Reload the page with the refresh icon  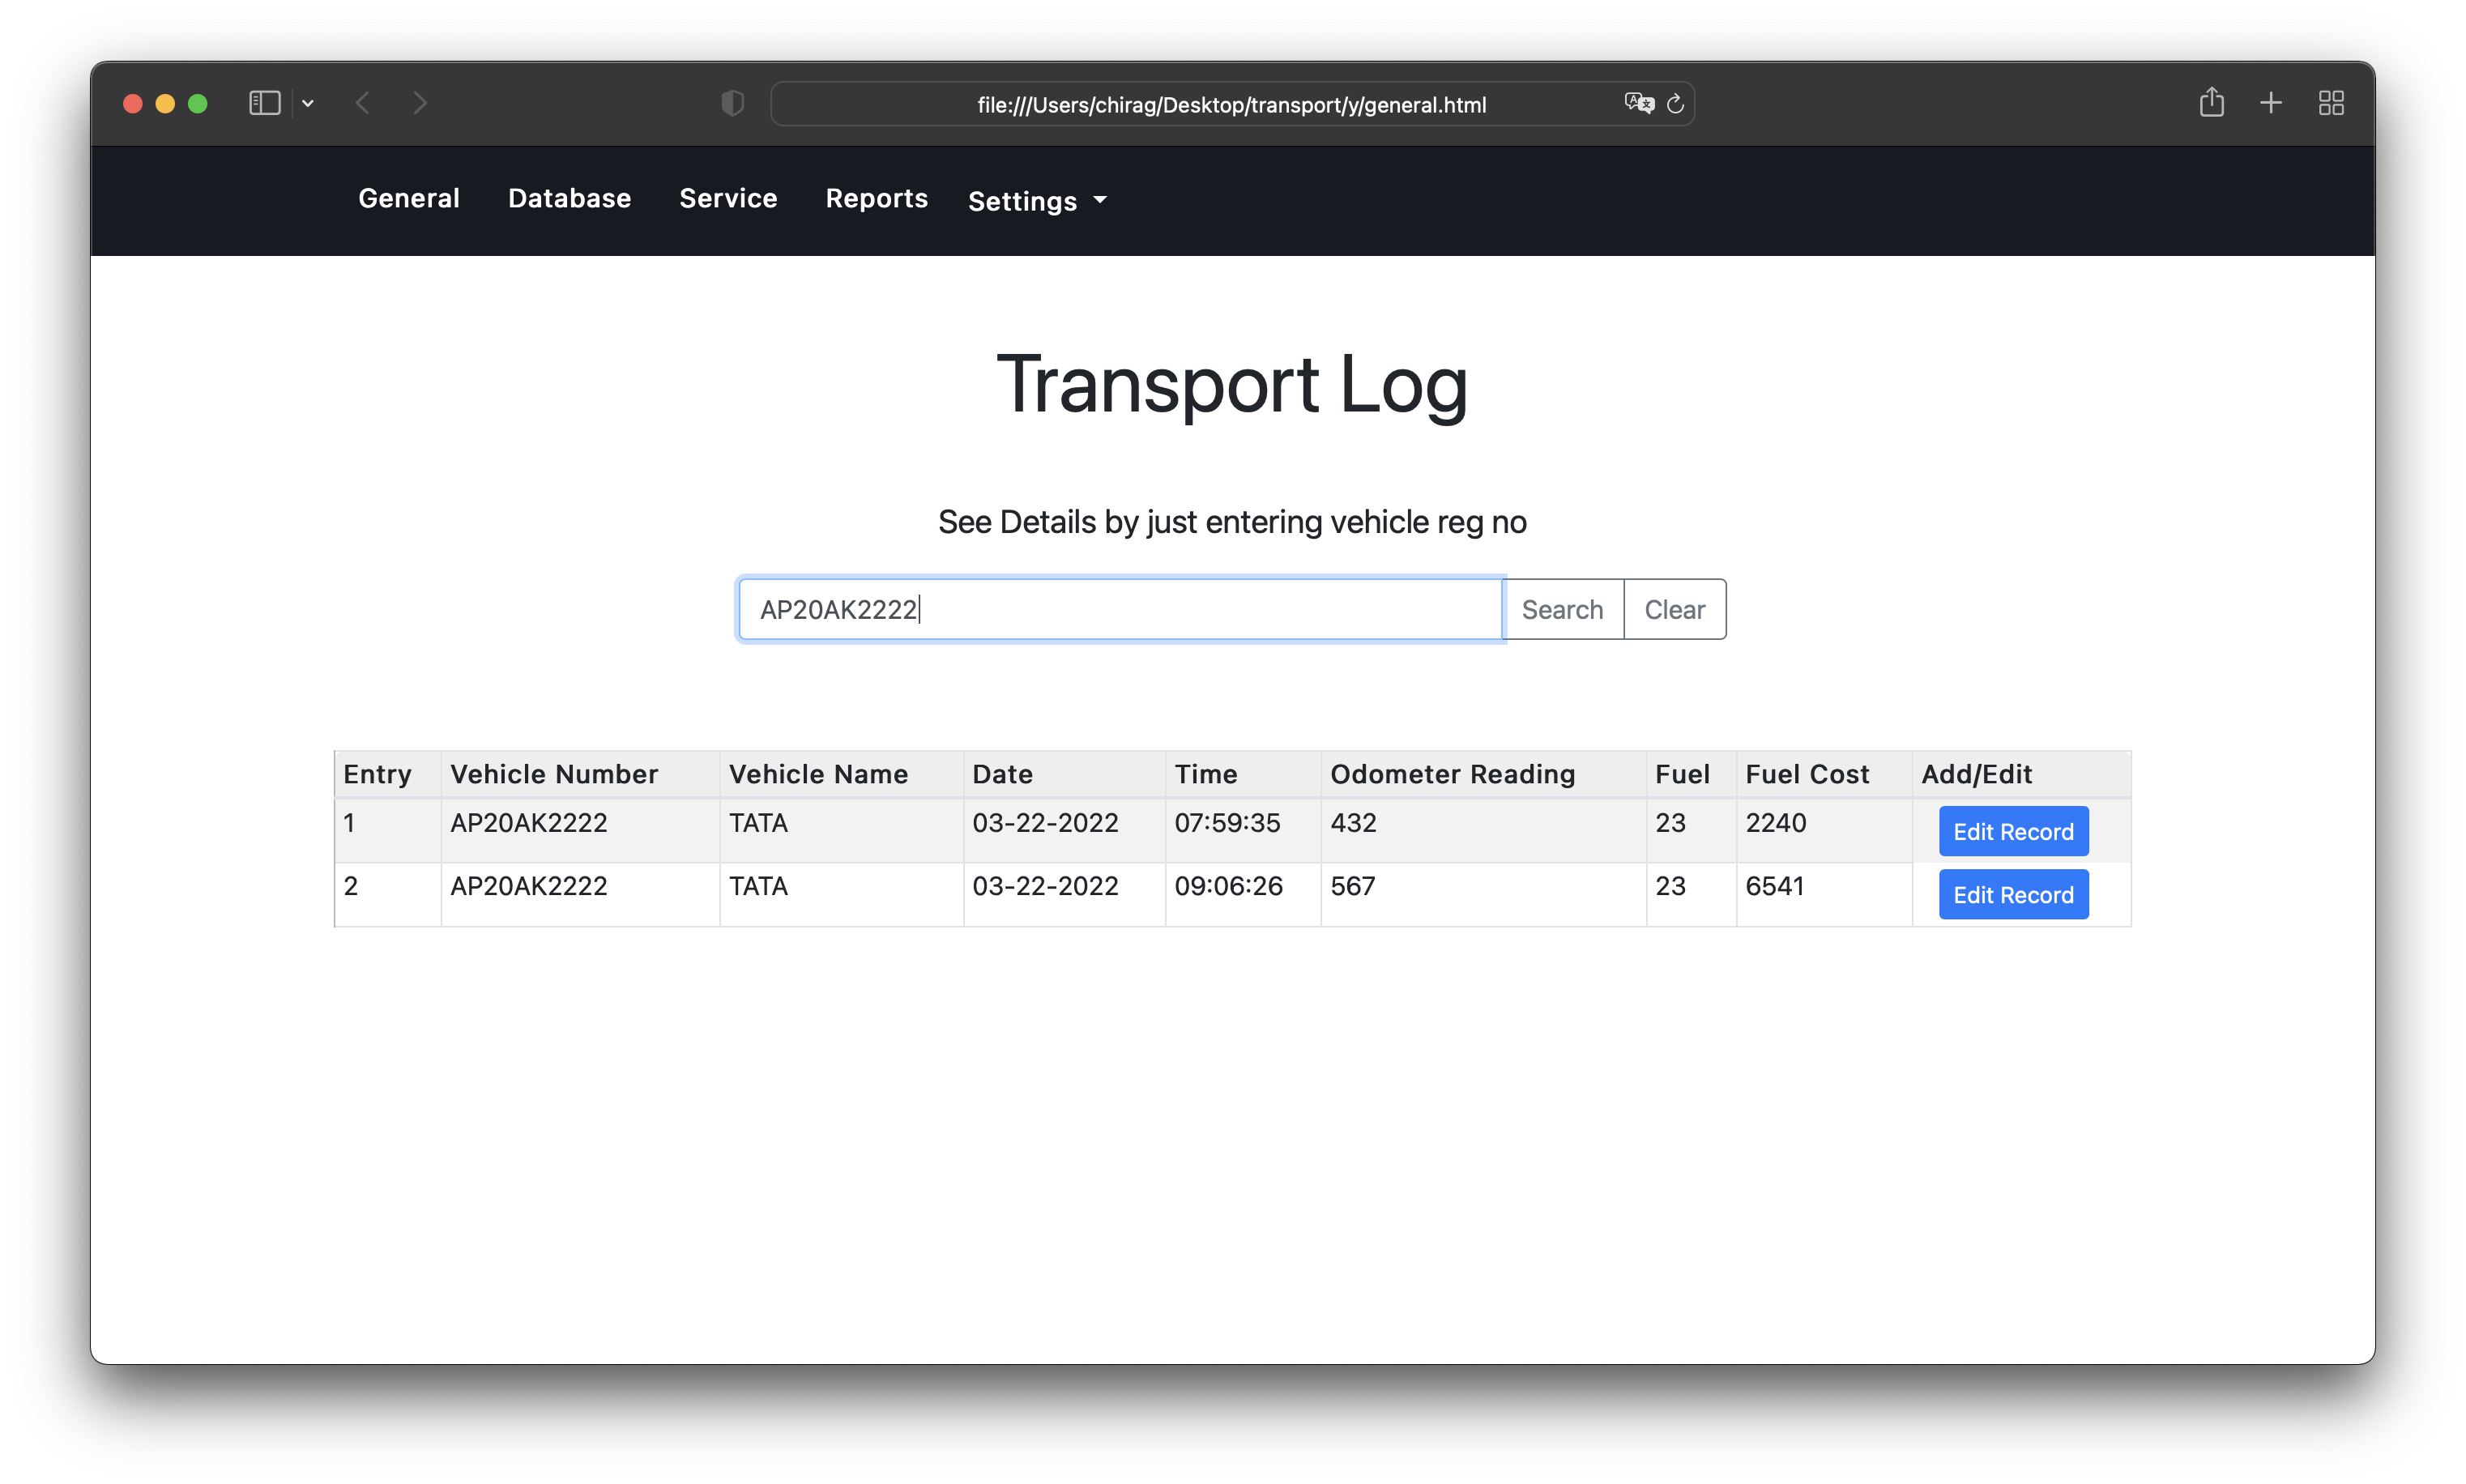point(1675,103)
